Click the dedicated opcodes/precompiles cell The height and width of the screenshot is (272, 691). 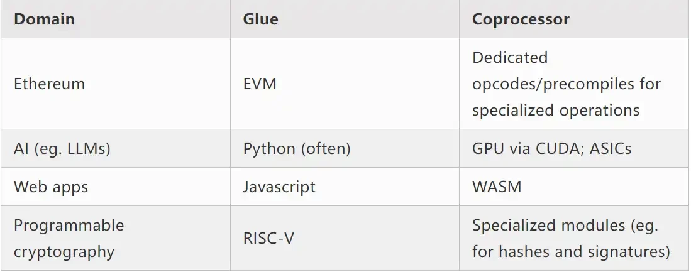(566, 84)
